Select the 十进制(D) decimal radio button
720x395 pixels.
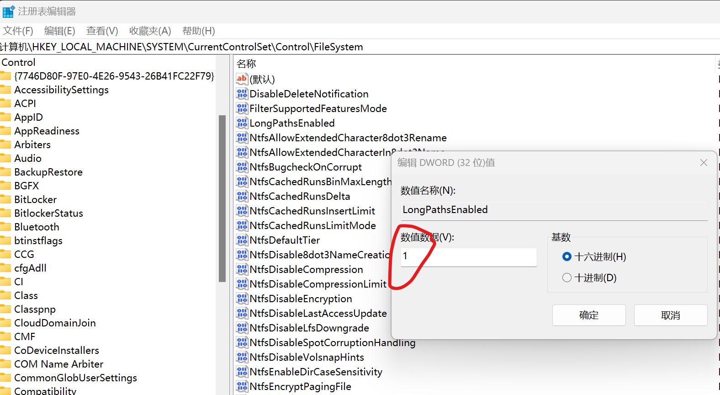[x=567, y=278]
